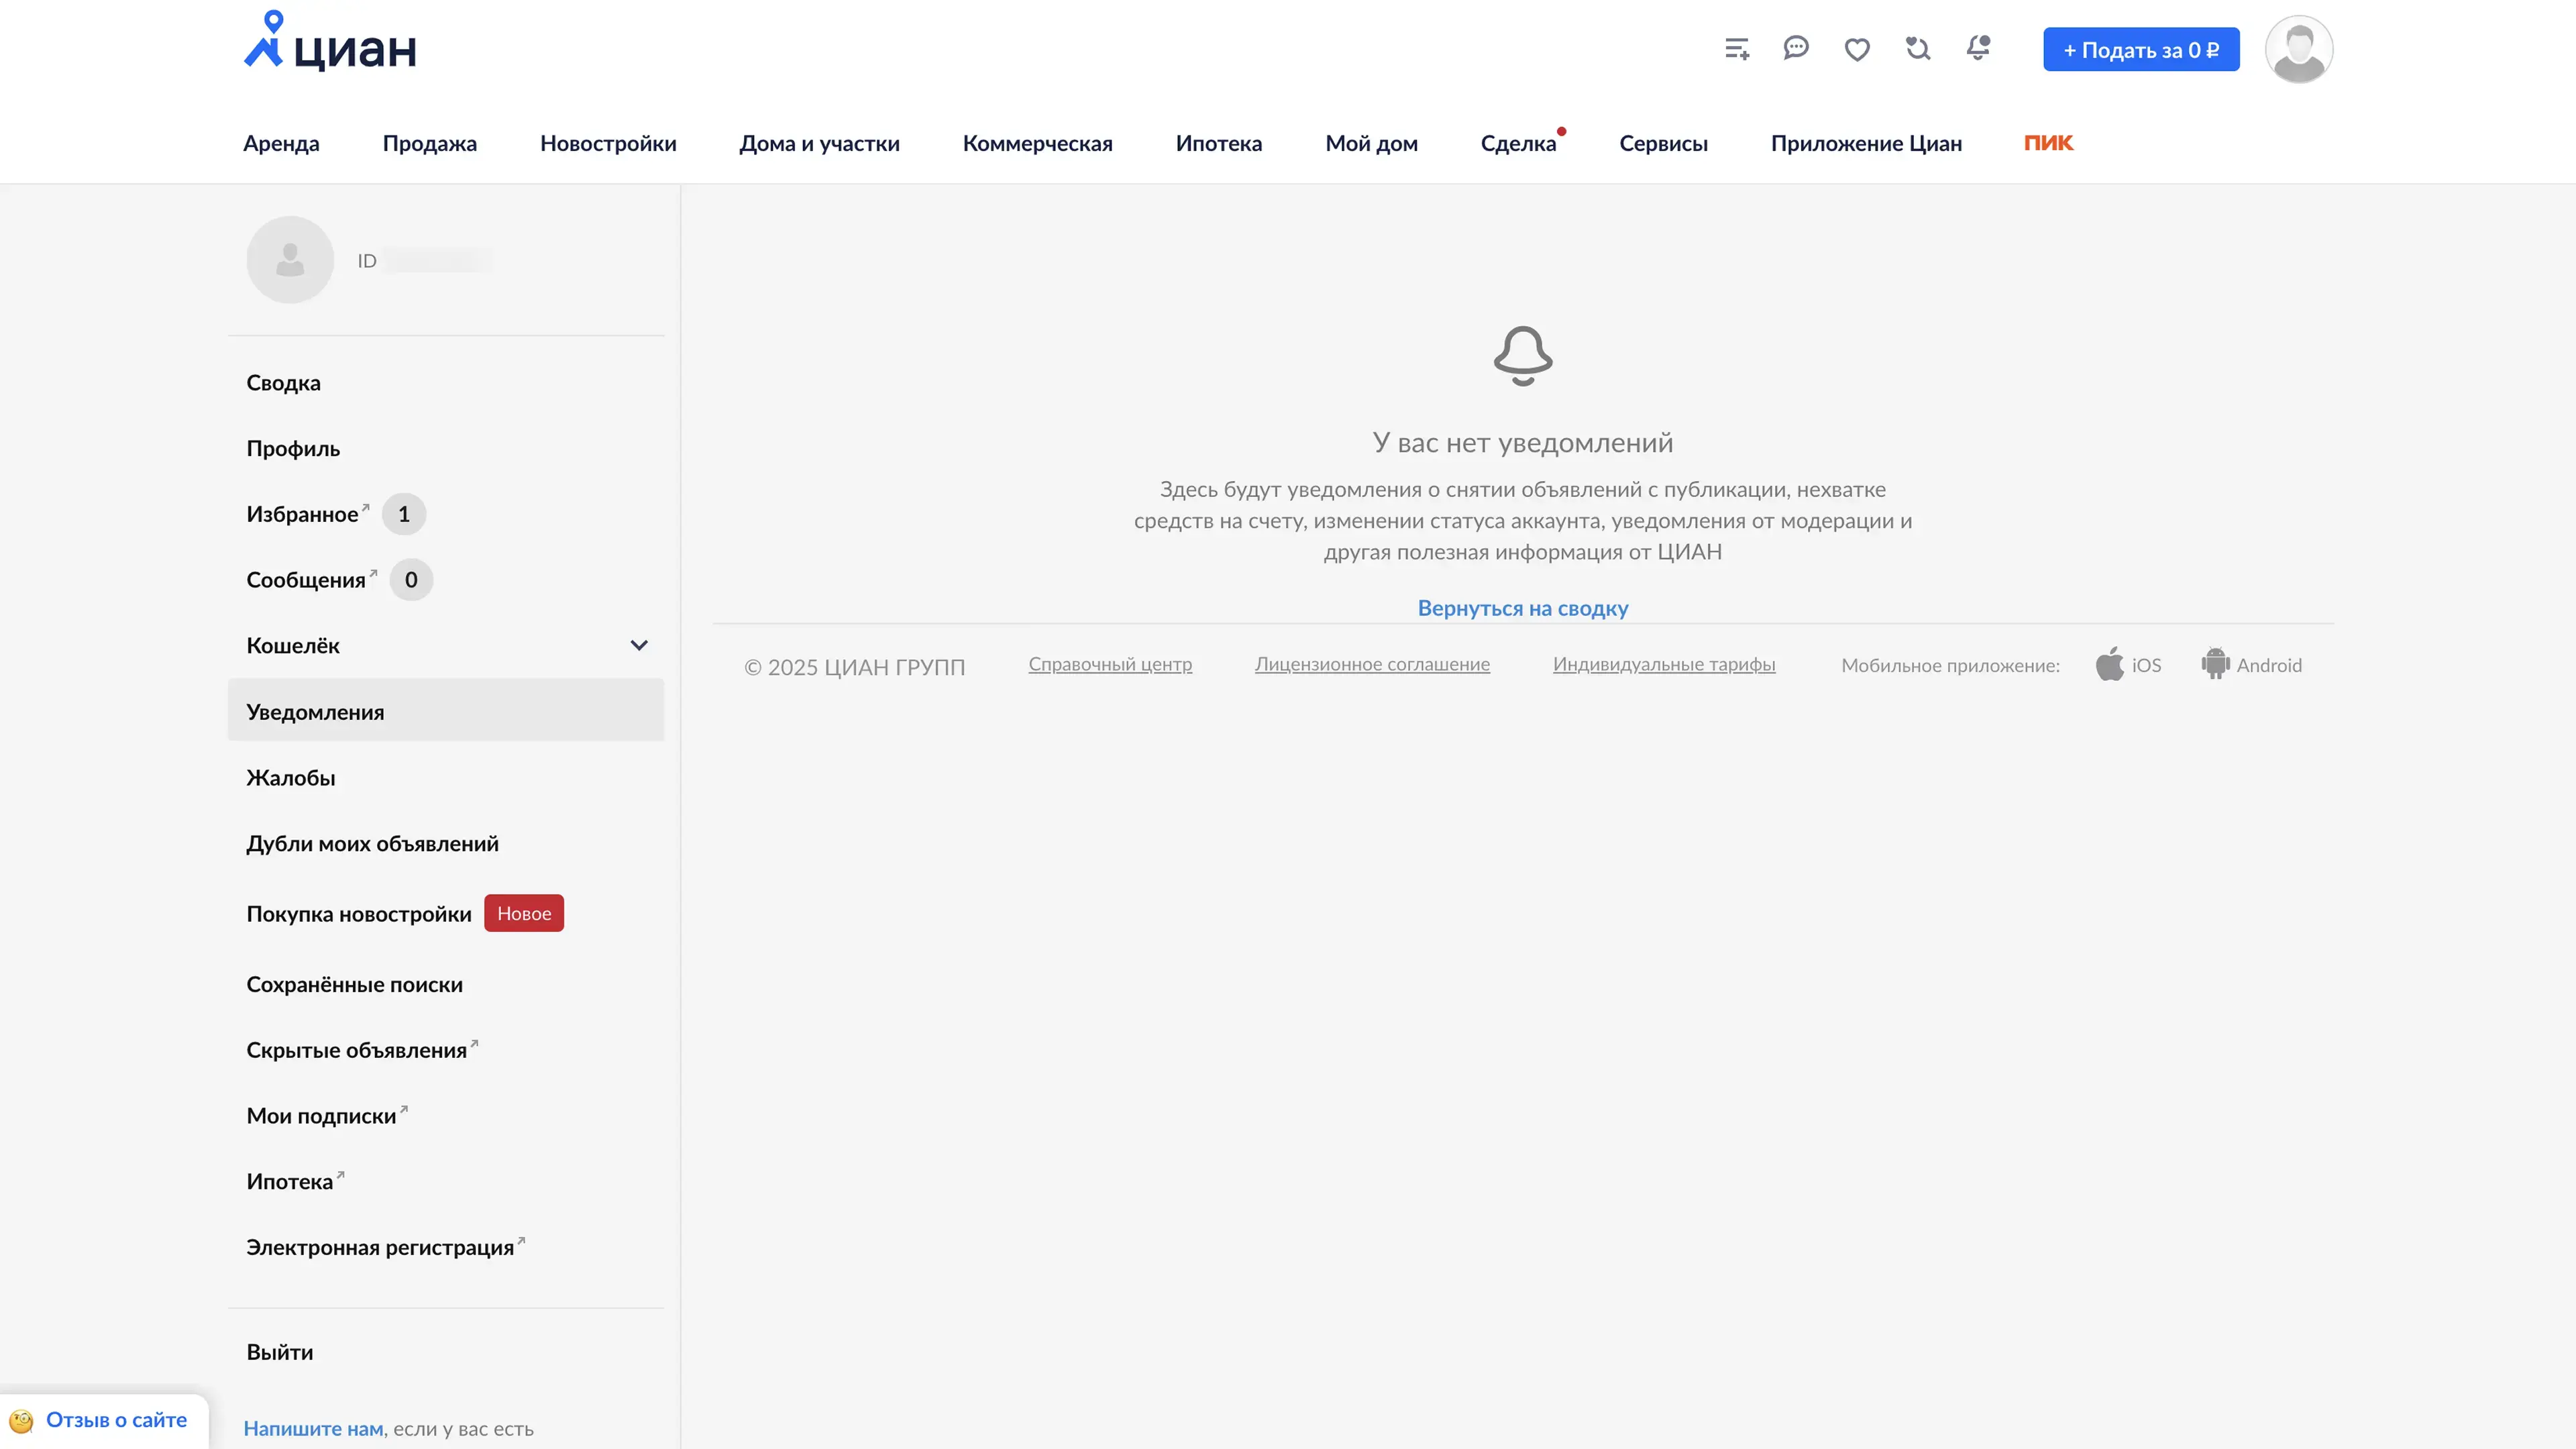Open Сохранённые поиски in sidebar

pyautogui.click(x=355, y=984)
